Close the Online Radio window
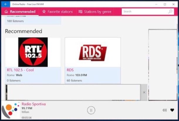The image size is (179, 121). 173,4
